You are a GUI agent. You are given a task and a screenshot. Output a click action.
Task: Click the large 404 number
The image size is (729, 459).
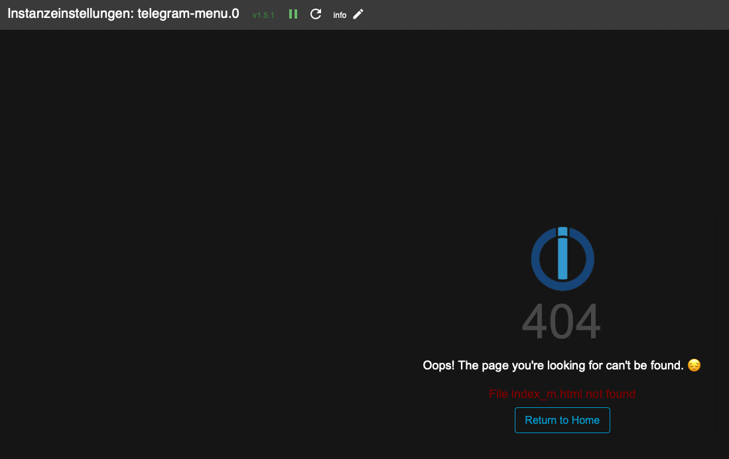click(x=561, y=322)
